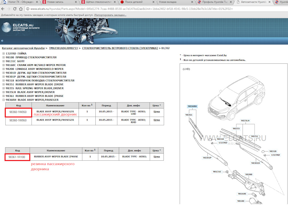288x205 pixels.
Task: Expand the 98361 RUBBER ASSY row
Action: [x=4, y=96]
